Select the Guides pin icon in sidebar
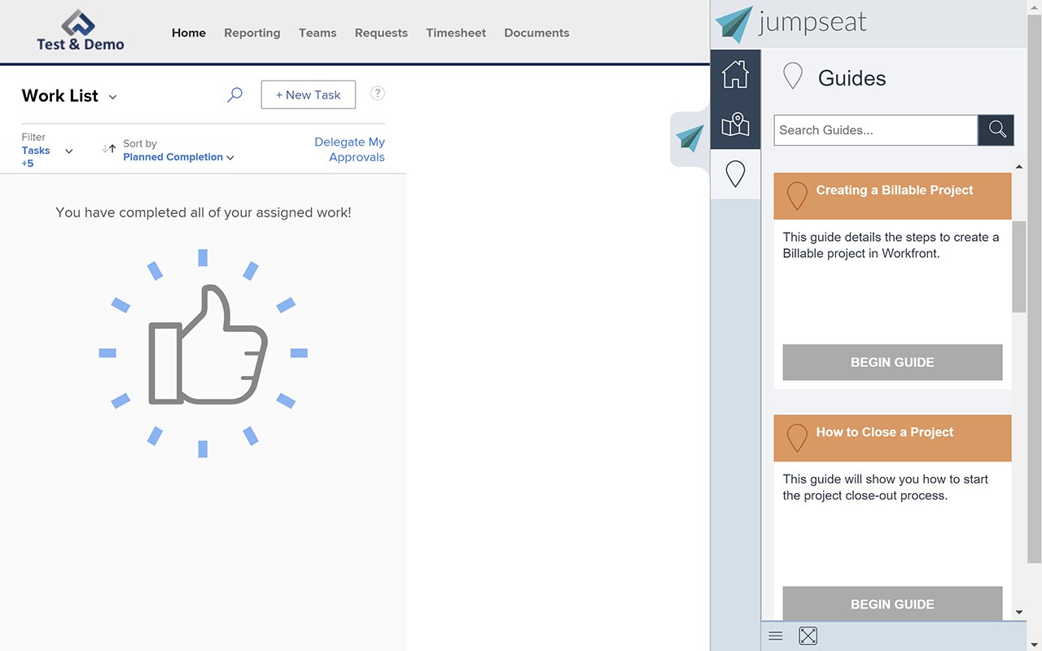This screenshot has height=651, width=1042. pos(735,174)
